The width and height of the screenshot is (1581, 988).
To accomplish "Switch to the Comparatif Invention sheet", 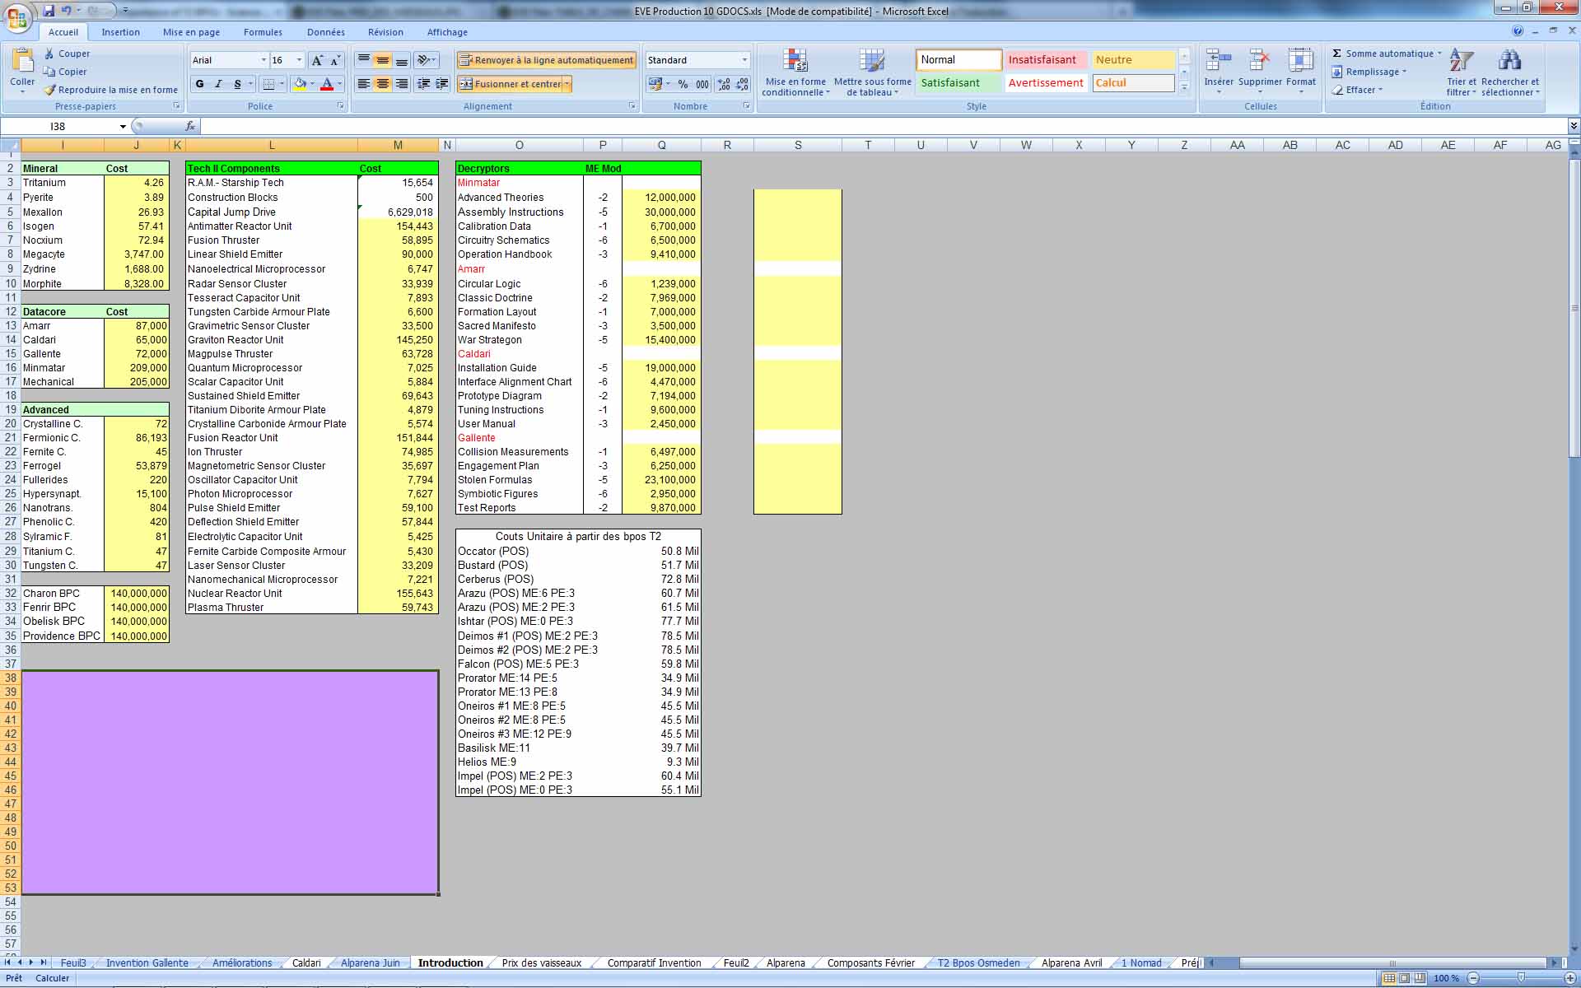I will pyautogui.click(x=654, y=962).
